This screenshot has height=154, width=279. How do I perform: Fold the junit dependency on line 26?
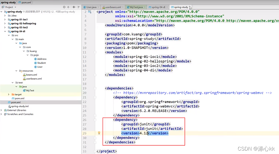[95, 120]
